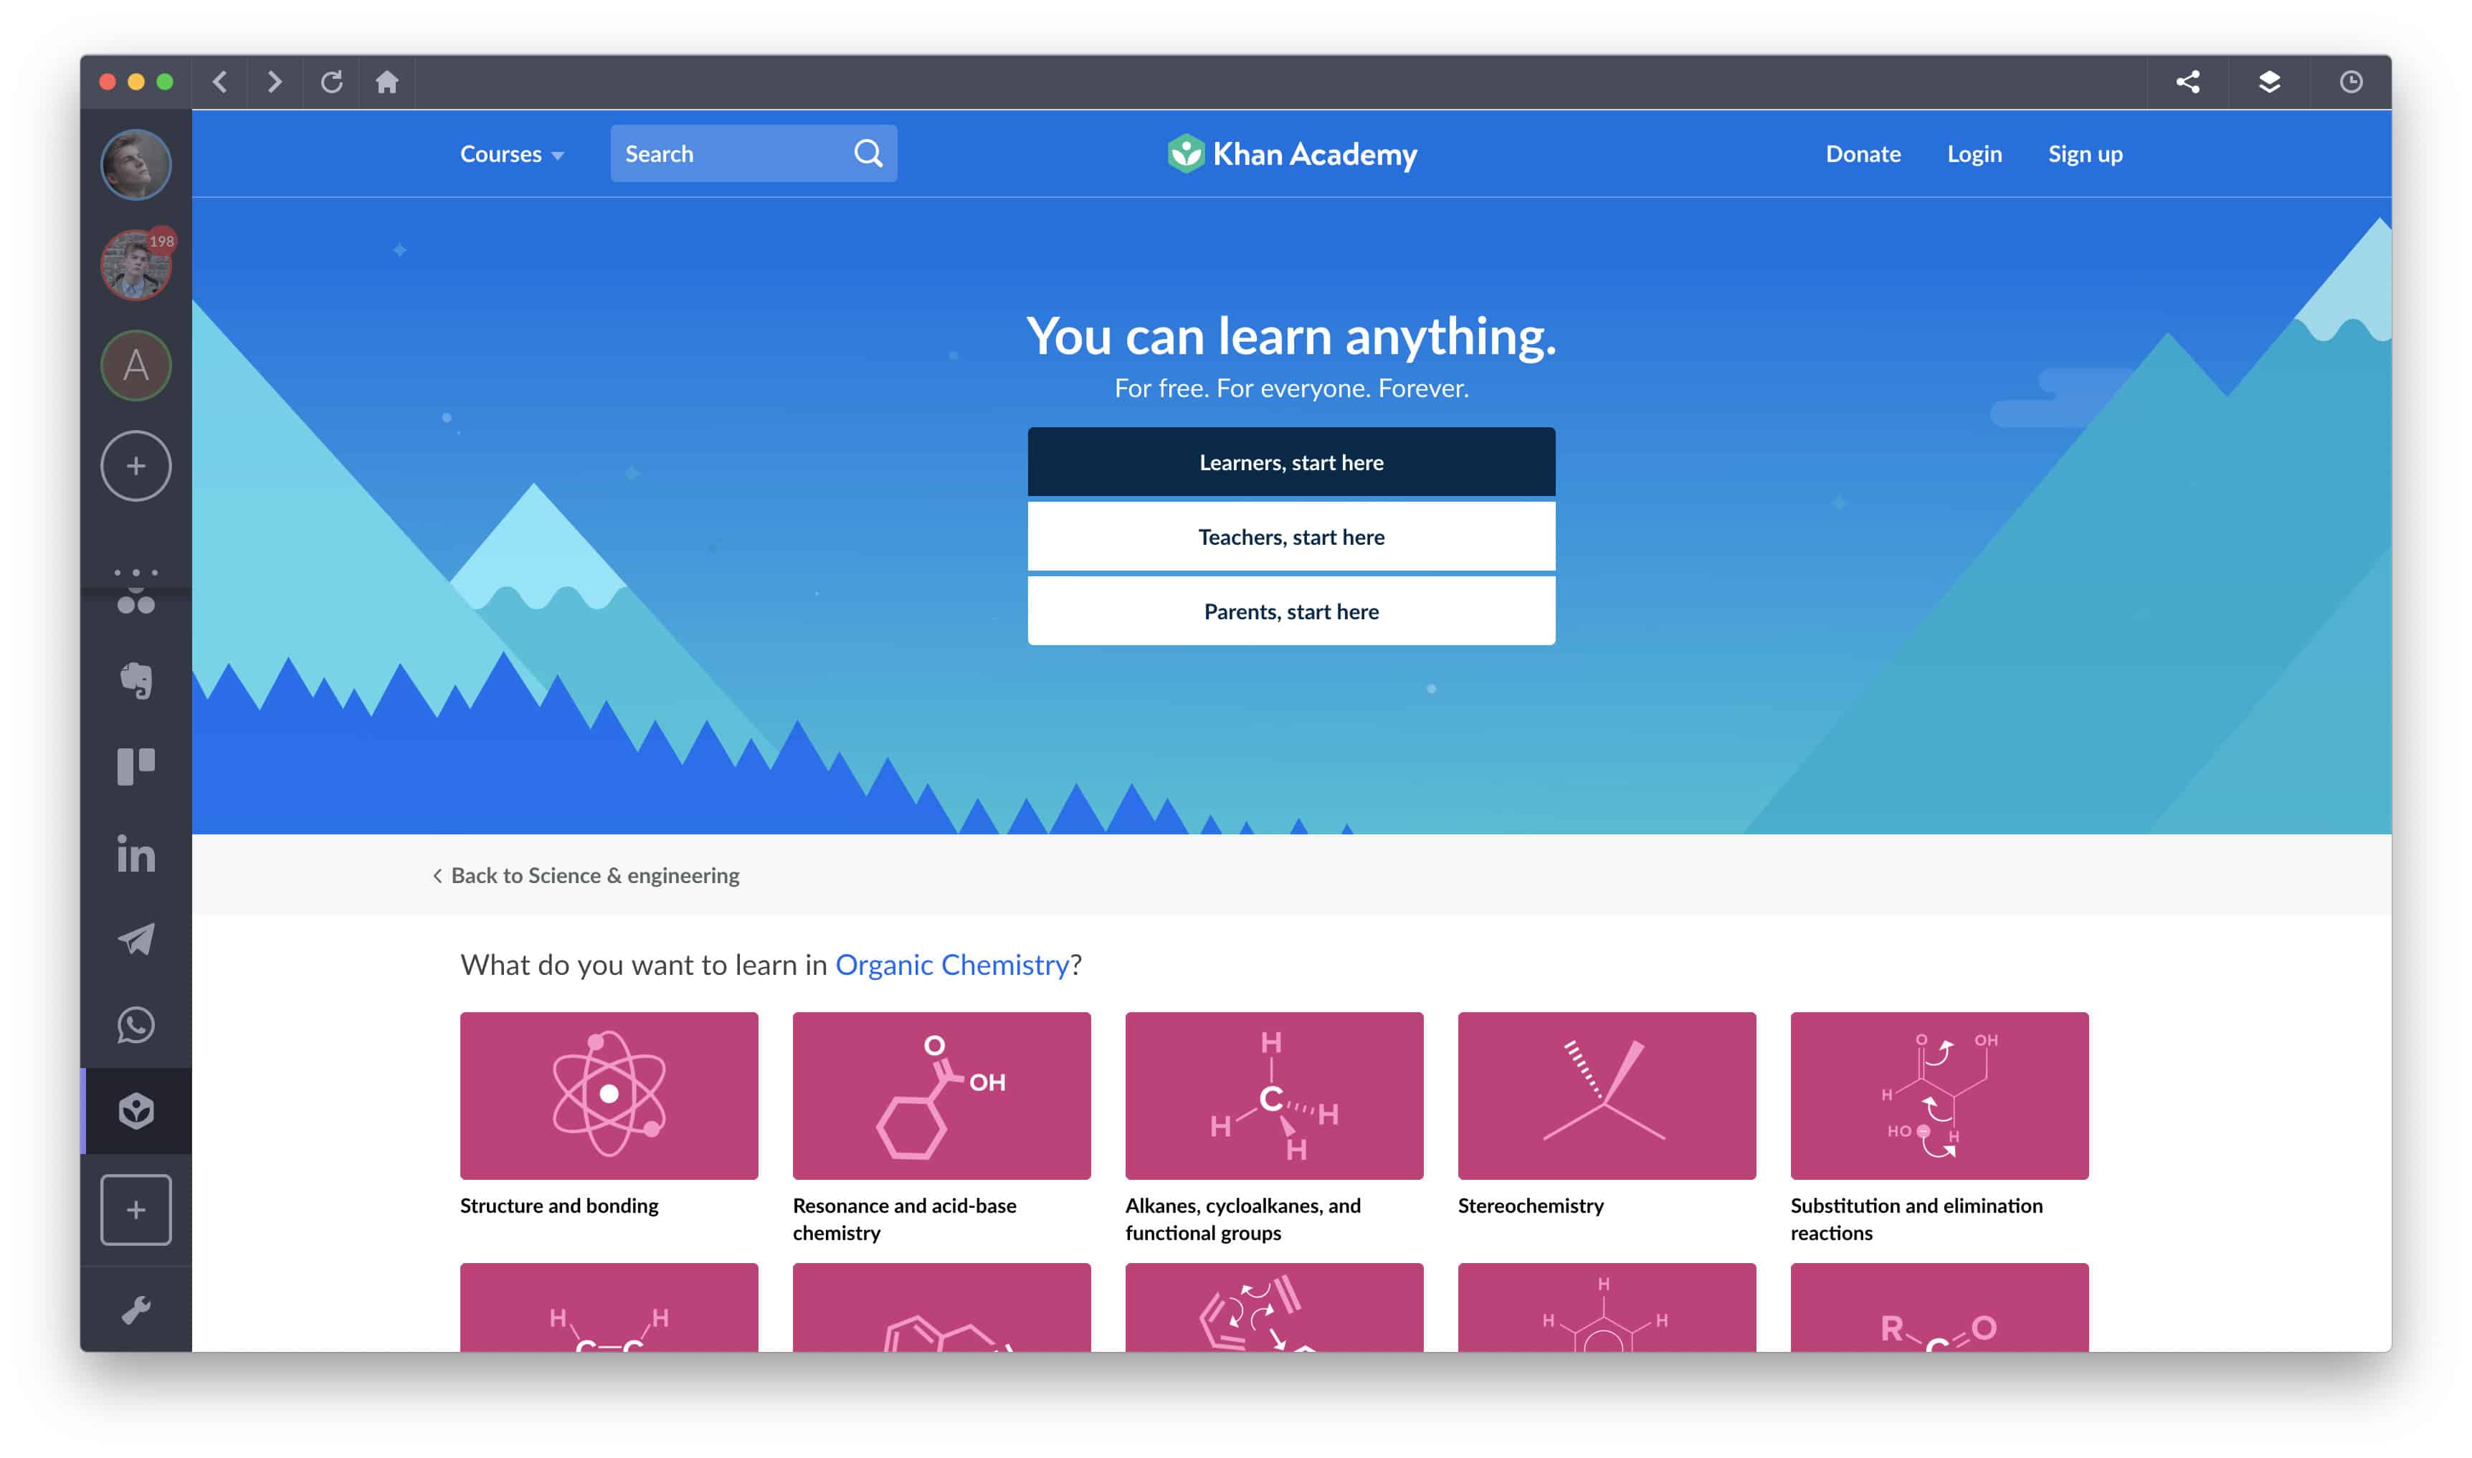
Task: Select Learners, start here button
Action: click(x=1290, y=462)
